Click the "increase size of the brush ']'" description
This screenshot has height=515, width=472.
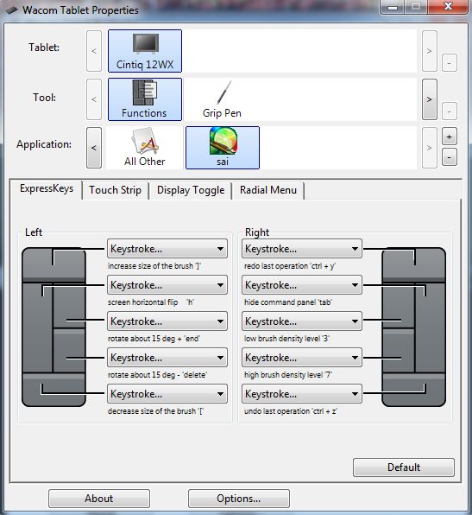(x=154, y=266)
